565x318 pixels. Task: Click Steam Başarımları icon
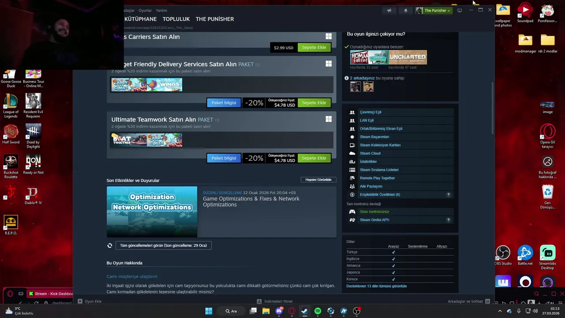pos(352,137)
